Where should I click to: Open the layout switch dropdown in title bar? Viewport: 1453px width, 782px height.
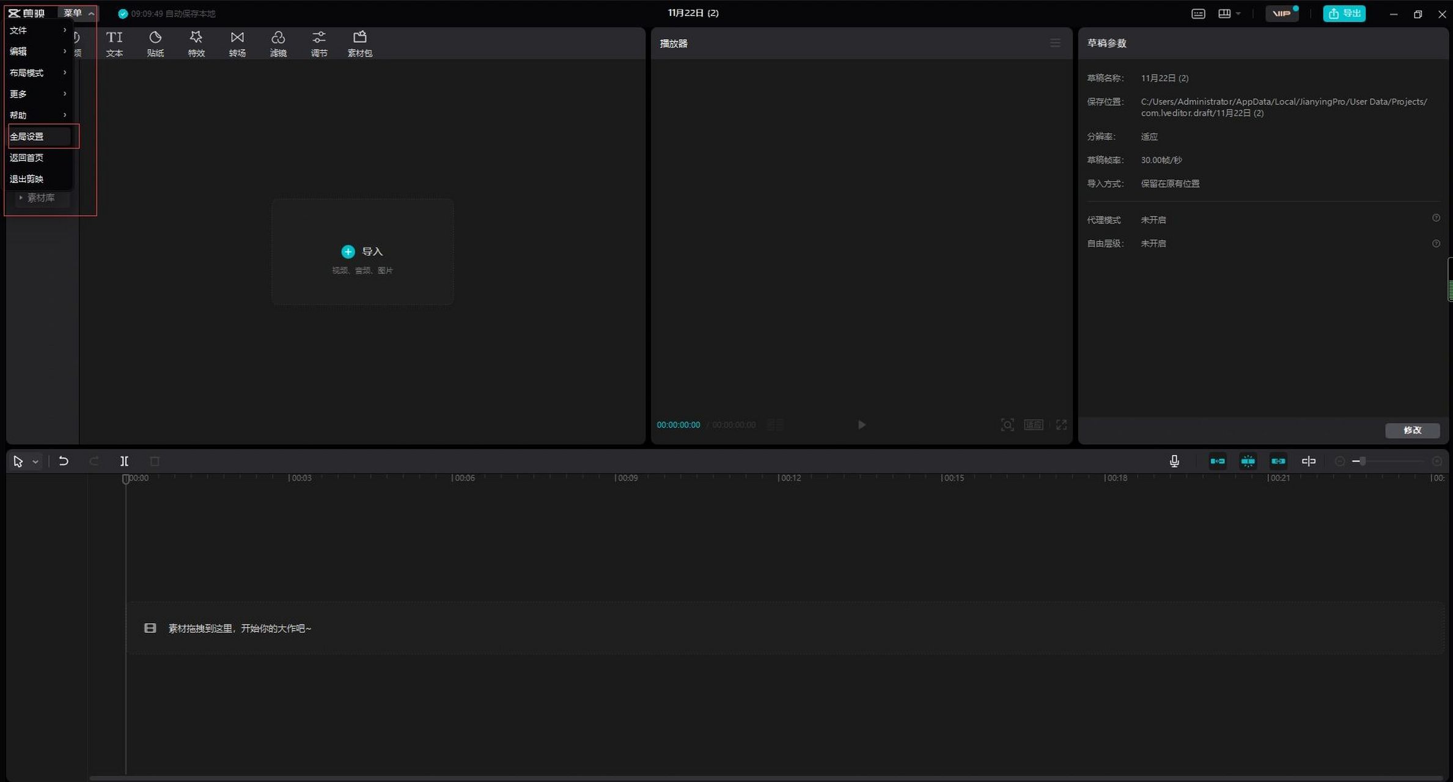click(x=1229, y=13)
